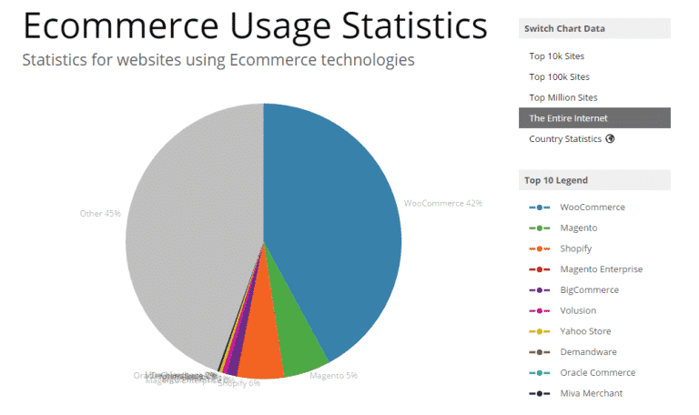Switch chart to Top 10k Sites
Viewport: 699px width, 415px height.
coord(556,56)
